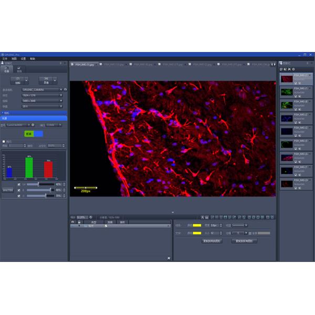
Task: Enable the pulse checkbox below the light switch
Action: pos(4,141)
